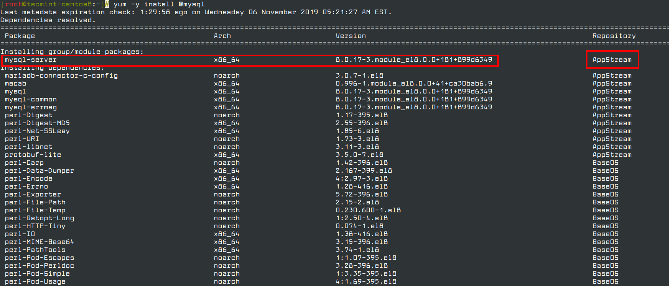This screenshot has height=286, width=669.
Task: Click the 'Arch' column header
Action: pos(222,36)
